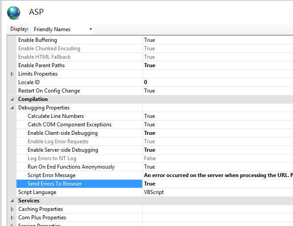Image resolution: width=293 pixels, height=226 pixels.
Task: Select Run On End Functions Anonymously
Action: coord(79,167)
